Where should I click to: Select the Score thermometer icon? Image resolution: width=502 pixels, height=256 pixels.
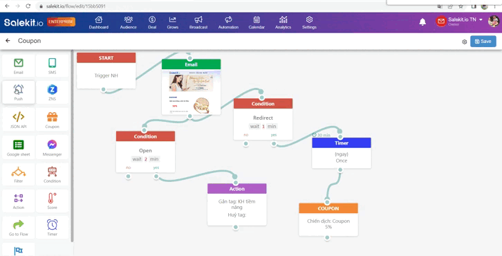(52, 199)
